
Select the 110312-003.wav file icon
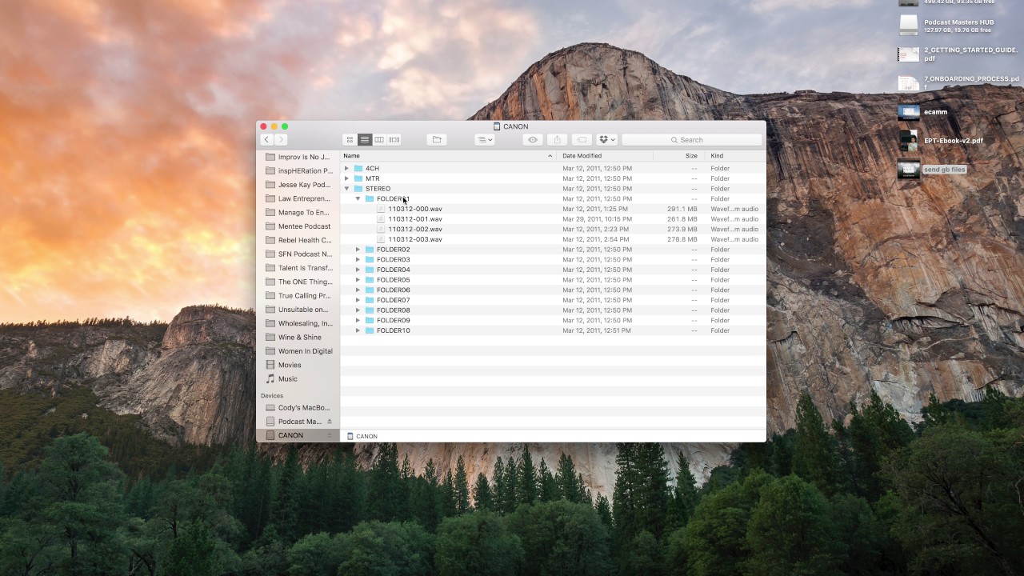381,239
